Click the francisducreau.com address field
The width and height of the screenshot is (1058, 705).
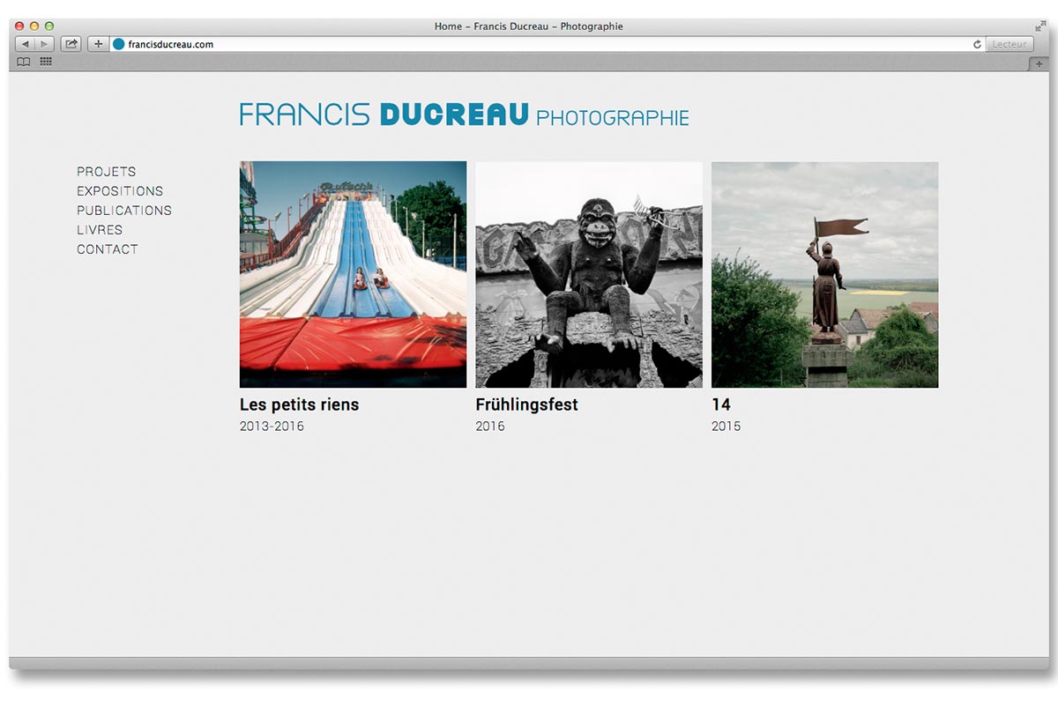[x=547, y=44]
